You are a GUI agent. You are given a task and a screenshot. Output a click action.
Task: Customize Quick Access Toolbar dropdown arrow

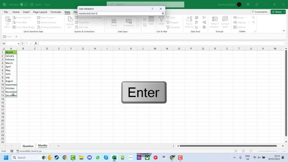point(16,36)
